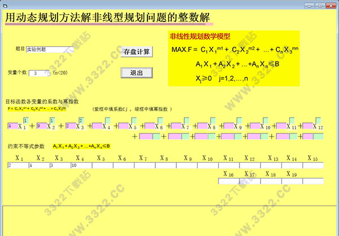
Task: Select the green exponent box above X4
Action: point(108,121)
